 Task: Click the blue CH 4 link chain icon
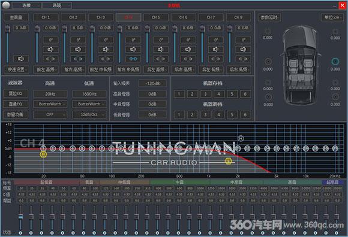pyautogui.click(x=133, y=59)
